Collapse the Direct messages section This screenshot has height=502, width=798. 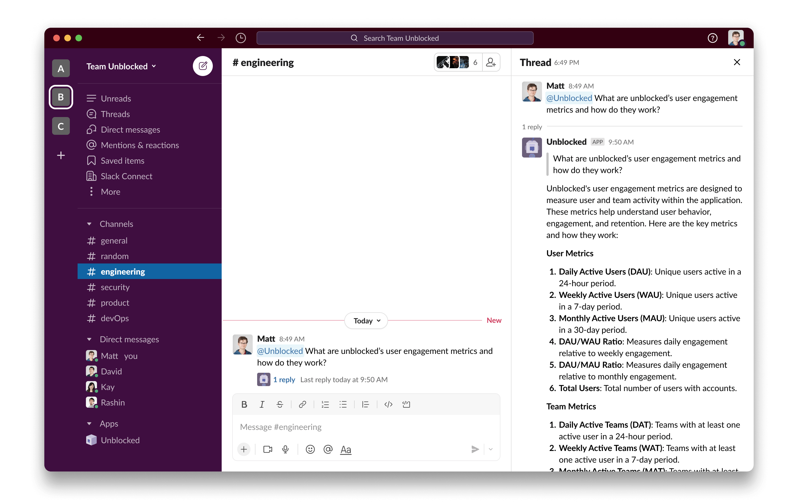[89, 339]
